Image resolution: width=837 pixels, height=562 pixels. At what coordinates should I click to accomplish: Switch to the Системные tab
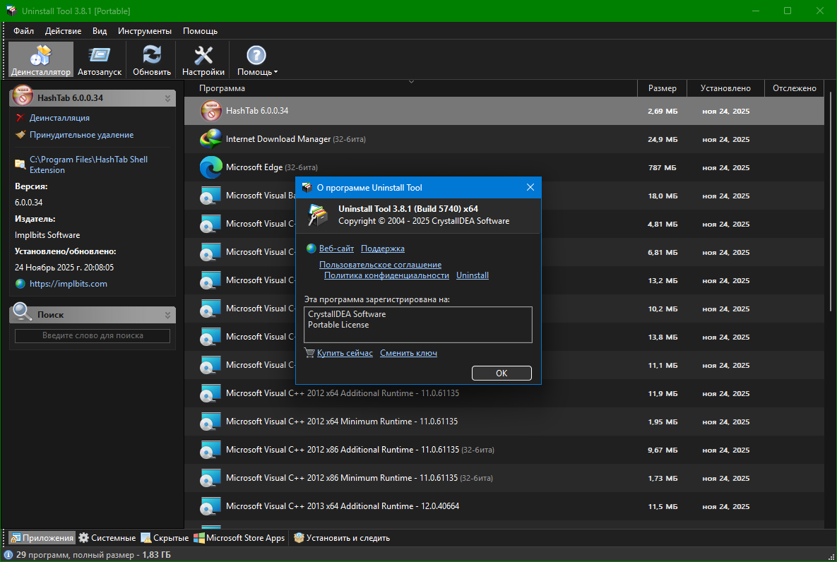coord(107,538)
